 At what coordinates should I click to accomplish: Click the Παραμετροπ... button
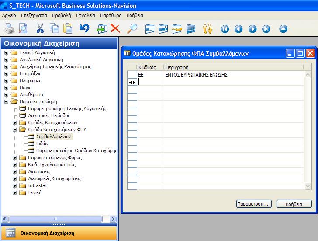coord(254,204)
